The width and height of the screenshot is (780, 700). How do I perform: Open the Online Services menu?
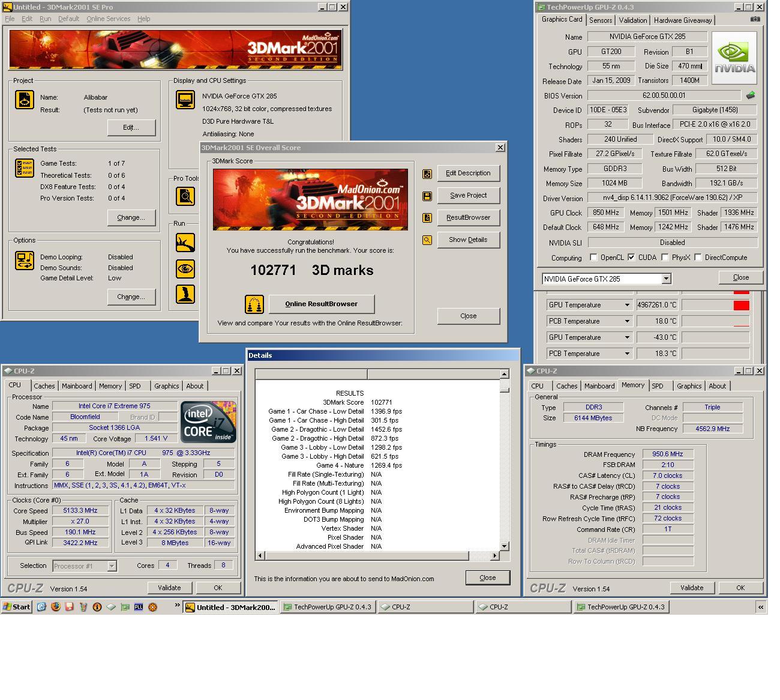tap(108, 19)
